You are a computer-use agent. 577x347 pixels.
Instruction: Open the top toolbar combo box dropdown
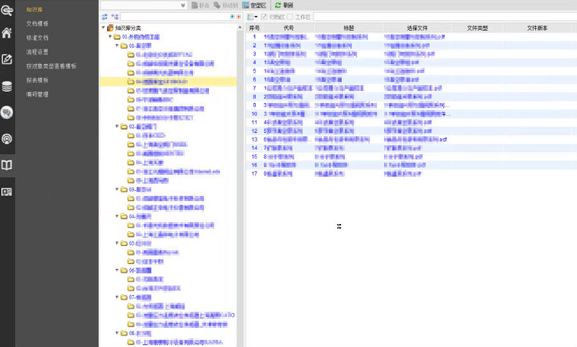coord(183,5)
